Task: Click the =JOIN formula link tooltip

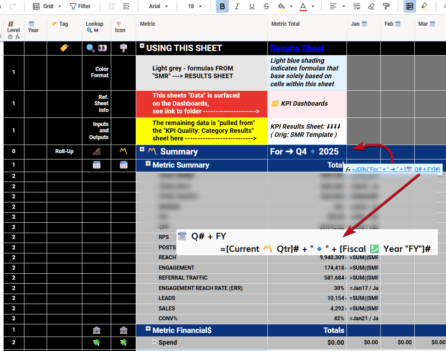Action: pyautogui.click(x=396, y=169)
